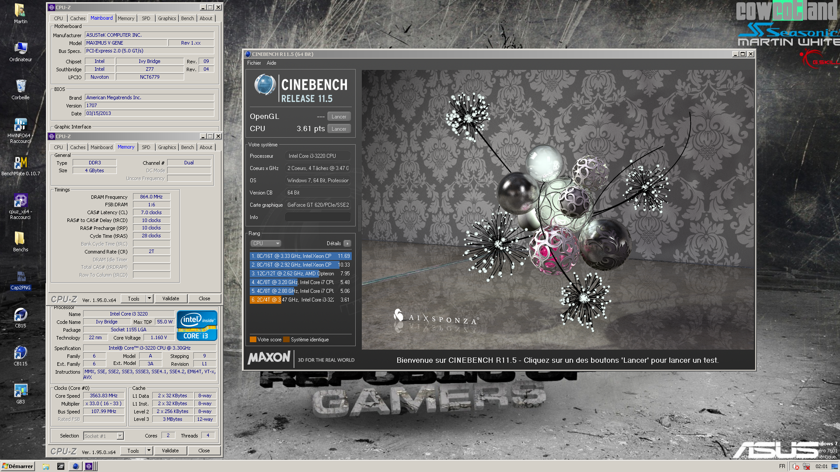The width and height of the screenshot is (840, 472).
Task: Open the About tab in top CPU-Z window
Action: [x=206, y=18]
